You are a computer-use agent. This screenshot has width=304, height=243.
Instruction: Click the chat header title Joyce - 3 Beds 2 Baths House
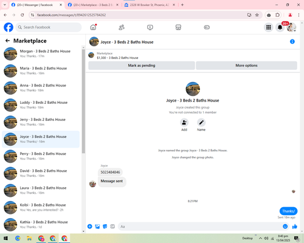tap(127, 42)
